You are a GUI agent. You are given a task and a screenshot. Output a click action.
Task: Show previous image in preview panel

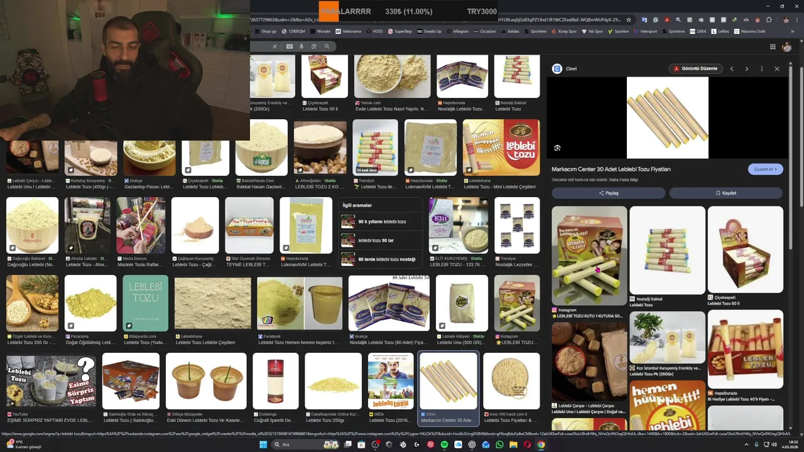coord(732,68)
